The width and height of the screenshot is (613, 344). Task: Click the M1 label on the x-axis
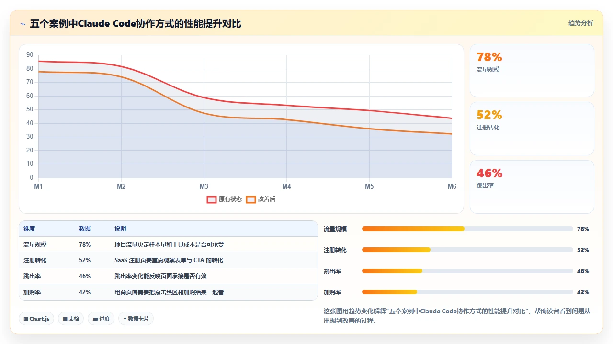coord(38,186)
